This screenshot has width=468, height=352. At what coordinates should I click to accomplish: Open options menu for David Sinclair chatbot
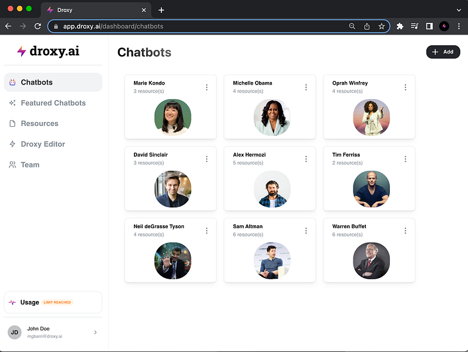pyautogui.click(x=207, y=159)
